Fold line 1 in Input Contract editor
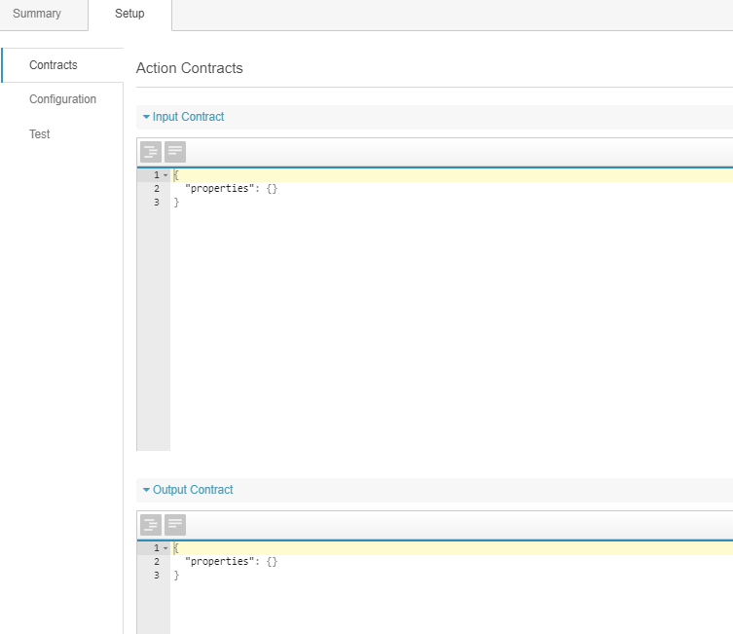The width and height of the screenshot is (733, 634). 165,175
